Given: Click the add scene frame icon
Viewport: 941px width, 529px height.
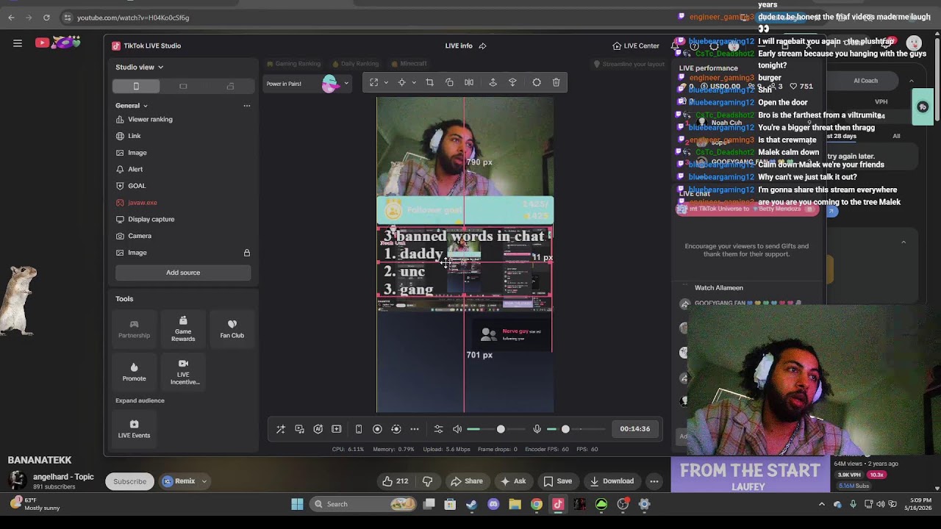Looking at the screenshot, I should point(337,429).
